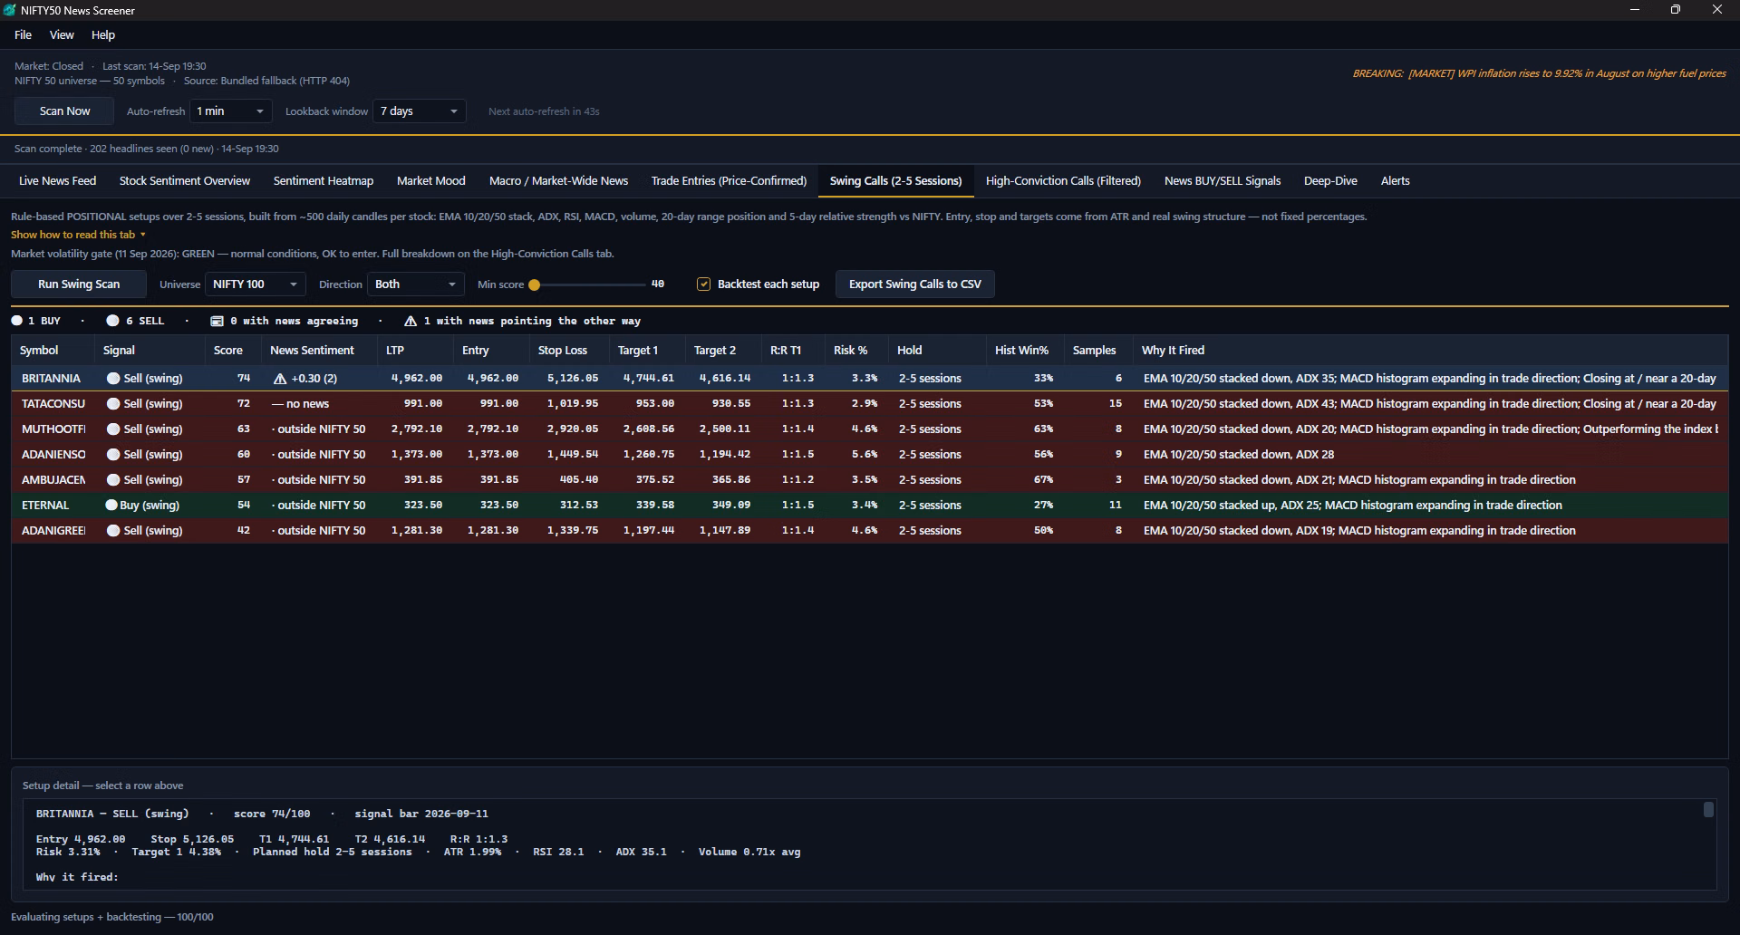Click the BREAKING WPI inflation ticker headline
Image resolution: width=1740 pixels, height=935 pixels.
1539,73
